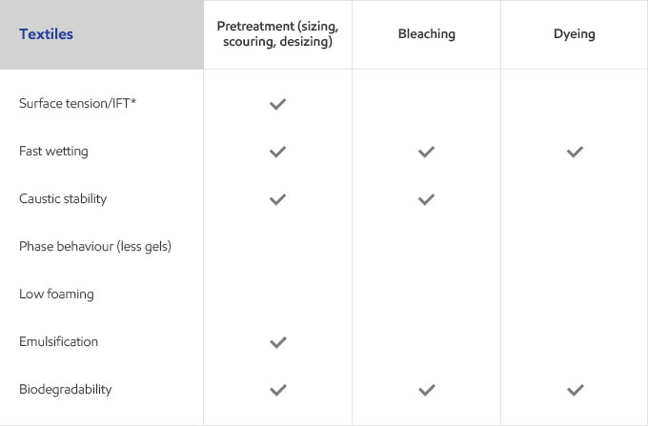This screenshot has height=426, width=648.
Task: Click the Fast wetting checkmark under Pretreatment
Action: [277, 152]
